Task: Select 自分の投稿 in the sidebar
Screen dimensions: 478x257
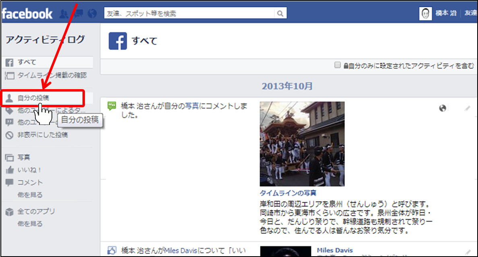Action: coord(33,98)
